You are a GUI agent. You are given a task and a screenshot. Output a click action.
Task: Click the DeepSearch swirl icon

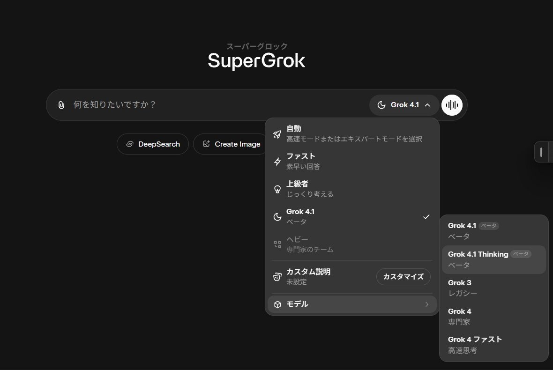[x=130, y=144]
